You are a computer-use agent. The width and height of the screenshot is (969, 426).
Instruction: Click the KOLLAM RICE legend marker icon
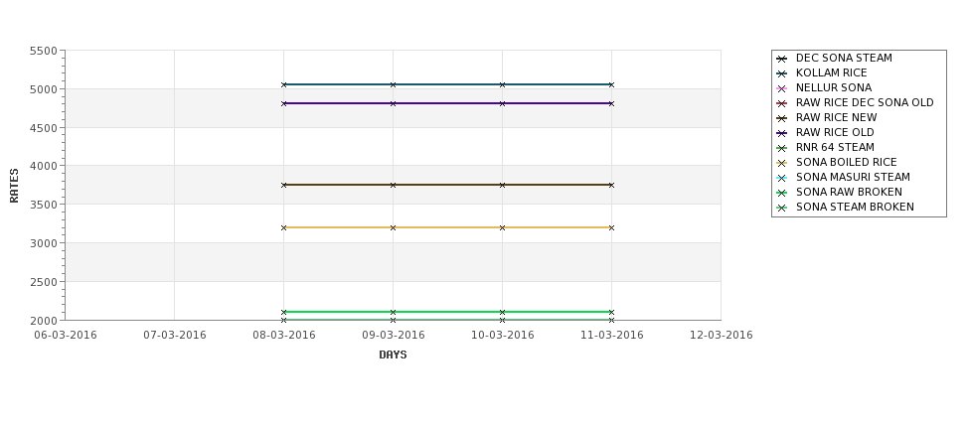tap(782, 73)
